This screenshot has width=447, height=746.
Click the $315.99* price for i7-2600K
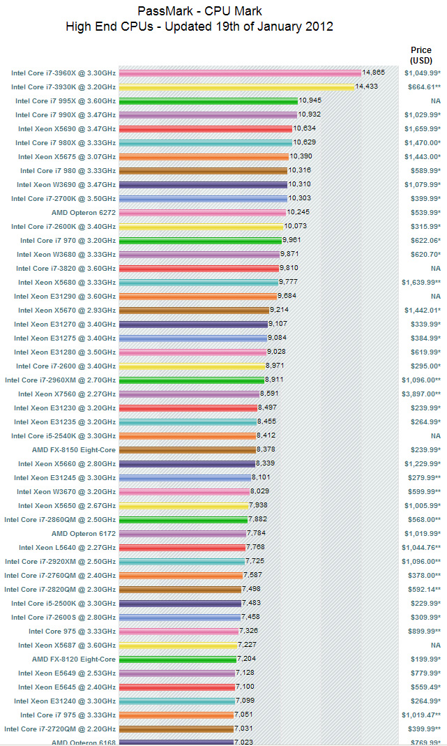click(x=425, y=227)
